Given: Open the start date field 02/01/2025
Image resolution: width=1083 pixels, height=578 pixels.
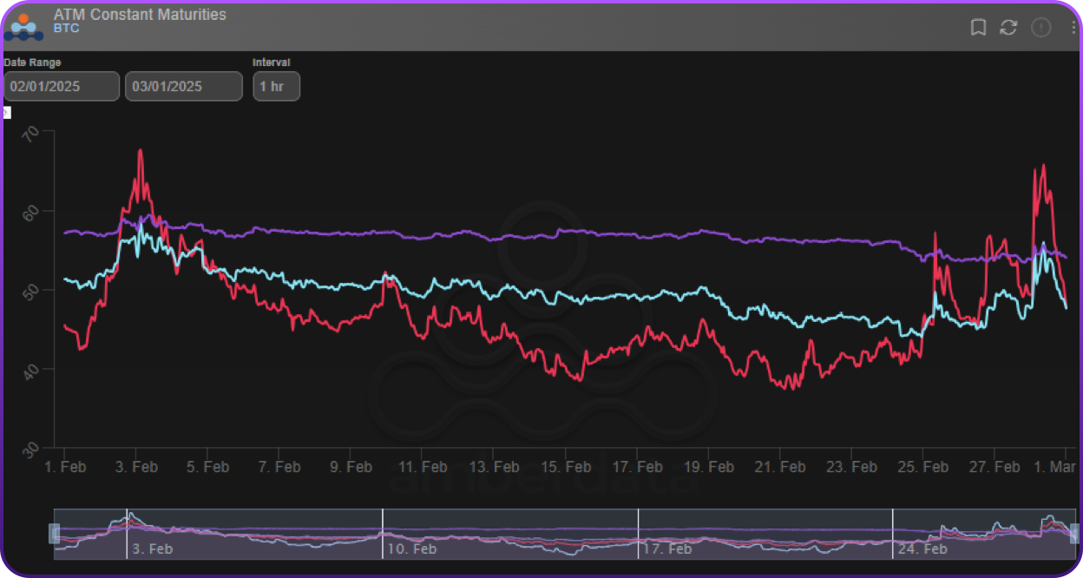Looking at the screenshot, I should tap(62, 87).
